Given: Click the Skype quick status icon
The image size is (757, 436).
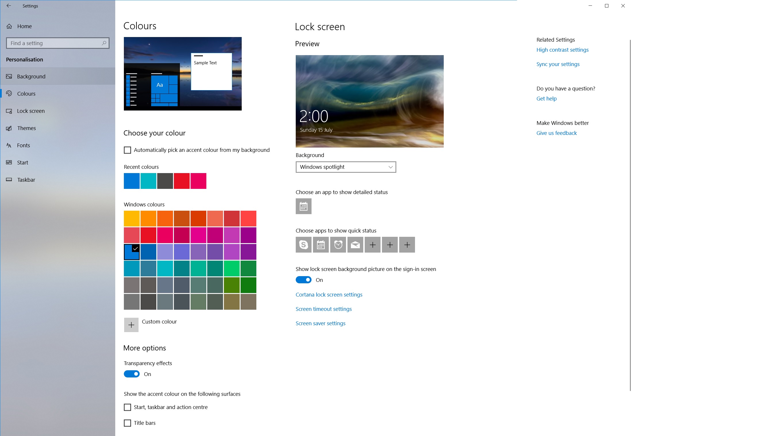Looking at the screenshot, I should coord(303,245).
